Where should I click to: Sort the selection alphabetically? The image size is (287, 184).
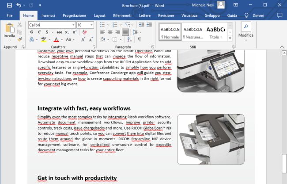tap(129, 39)
